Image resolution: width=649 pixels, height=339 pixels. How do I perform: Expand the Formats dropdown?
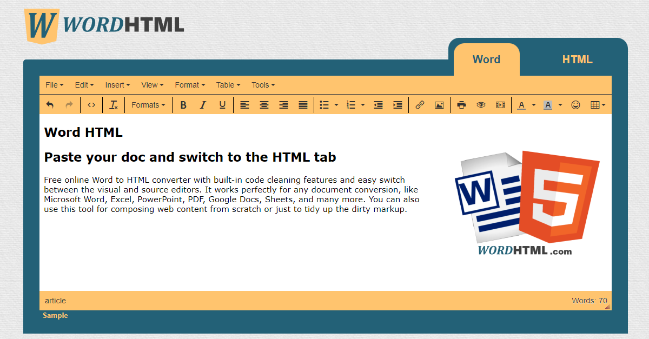(x=148, y=105)
